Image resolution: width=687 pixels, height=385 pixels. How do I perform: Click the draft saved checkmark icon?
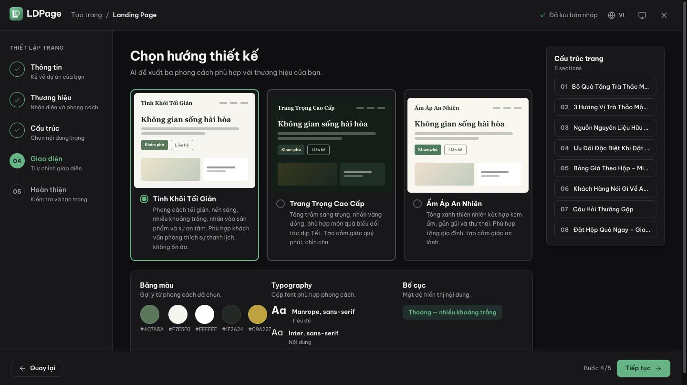(542, 15)
